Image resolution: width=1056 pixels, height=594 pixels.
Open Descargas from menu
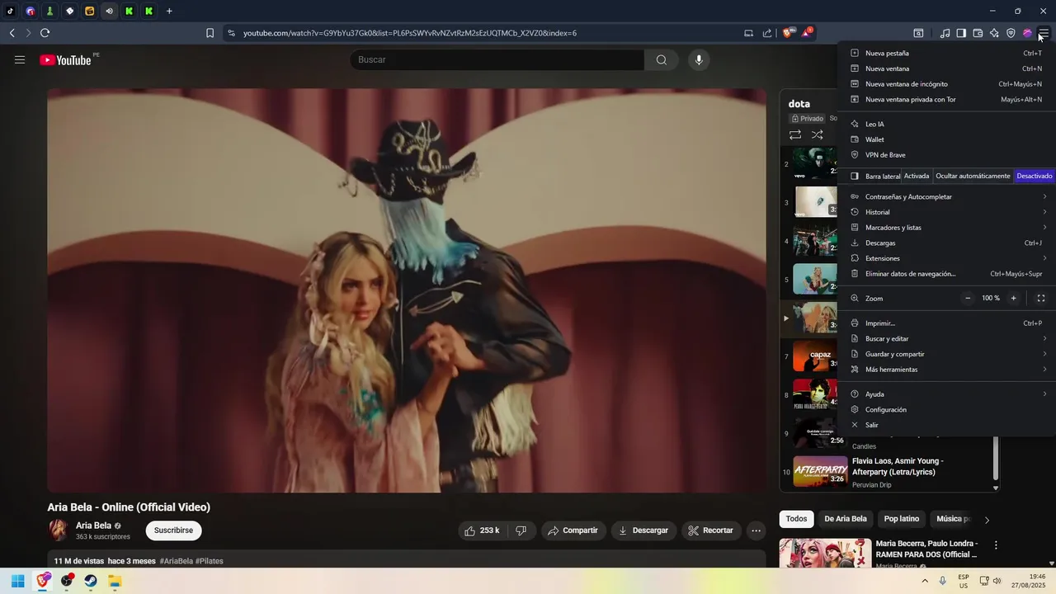(946, 243)
